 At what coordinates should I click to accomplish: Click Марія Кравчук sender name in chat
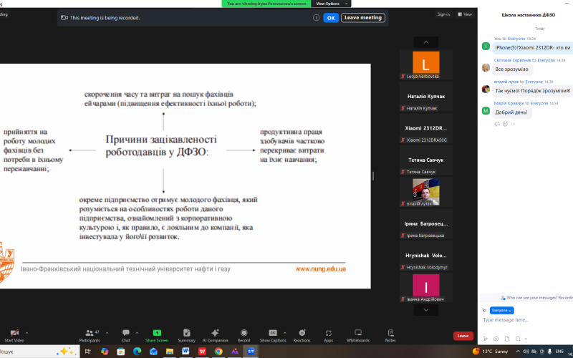(x=509, y=103)
